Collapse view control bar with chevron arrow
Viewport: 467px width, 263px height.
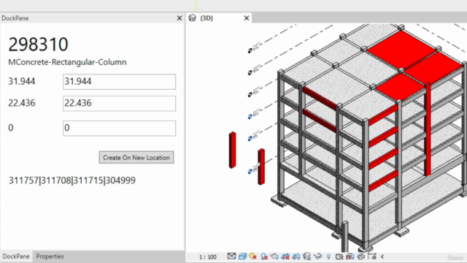point(382,256)
